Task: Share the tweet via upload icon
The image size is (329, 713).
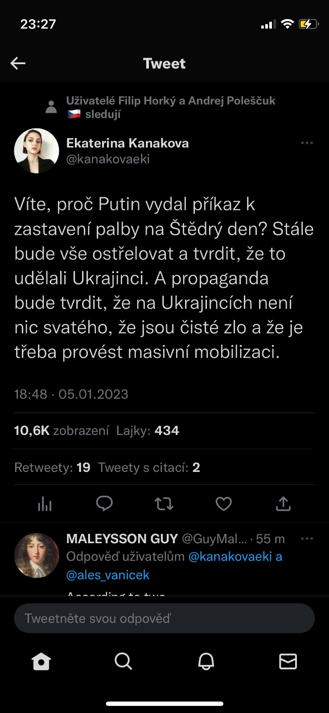Action: tap(283, 504)
